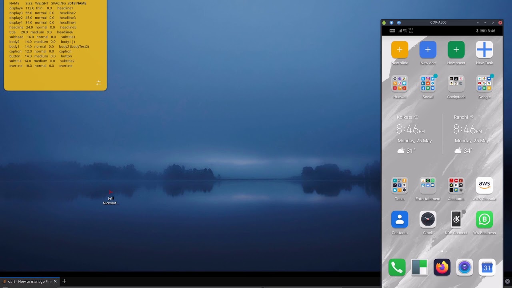Image resolution: width=512 pixels, height=288 pixels.
Task: Click the overline row in sticky note
Action: click(x=41, y=66)
